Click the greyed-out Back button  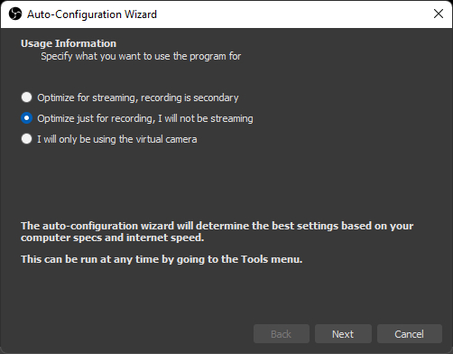tap(282, 334)
